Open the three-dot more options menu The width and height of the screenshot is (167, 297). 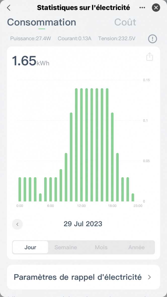(142, 8)
